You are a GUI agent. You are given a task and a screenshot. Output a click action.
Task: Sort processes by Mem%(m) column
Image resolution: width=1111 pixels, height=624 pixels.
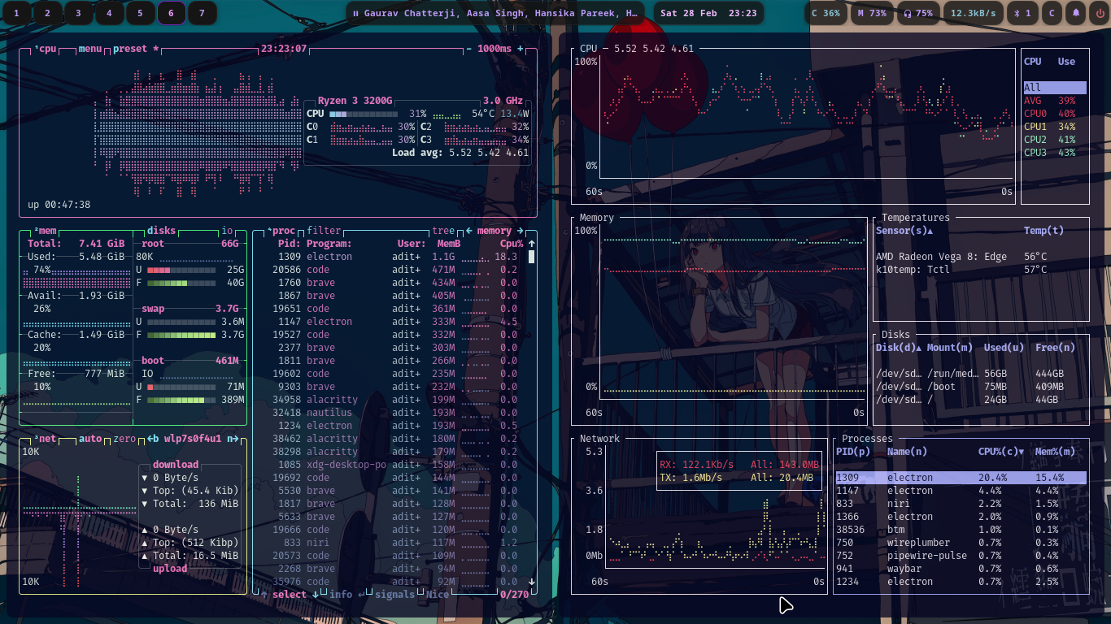[x=1055, y=452]
